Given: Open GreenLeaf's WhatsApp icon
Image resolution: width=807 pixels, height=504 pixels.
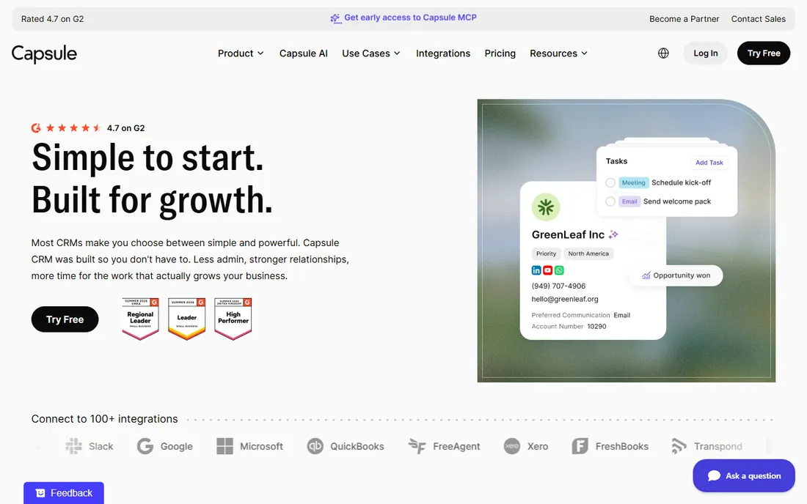Looking at the screenshot, I should point(559,270).
